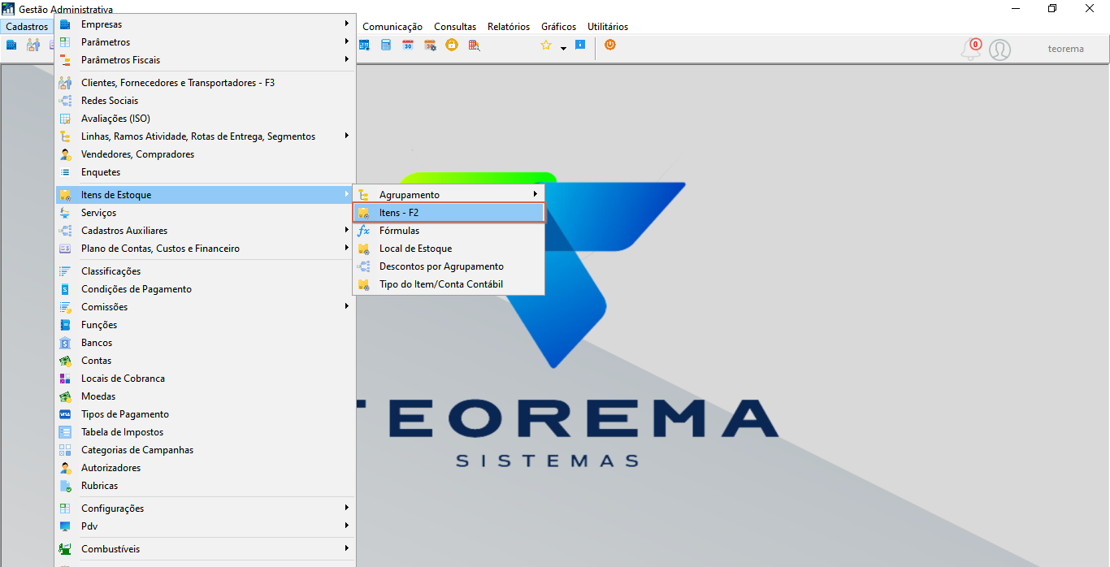
Task: Open the Relatórios menu
Action: point(509,27)
